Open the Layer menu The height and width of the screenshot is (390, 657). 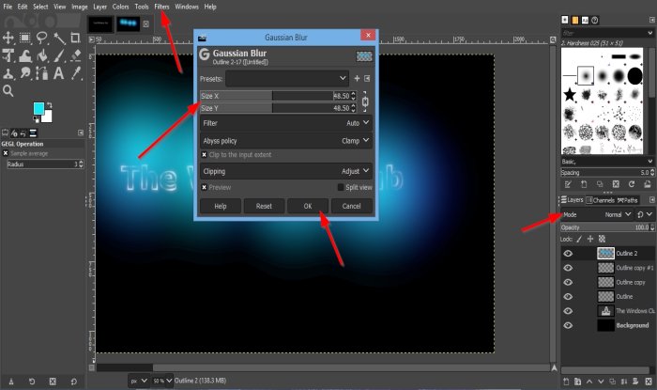(x=99, y=7)
